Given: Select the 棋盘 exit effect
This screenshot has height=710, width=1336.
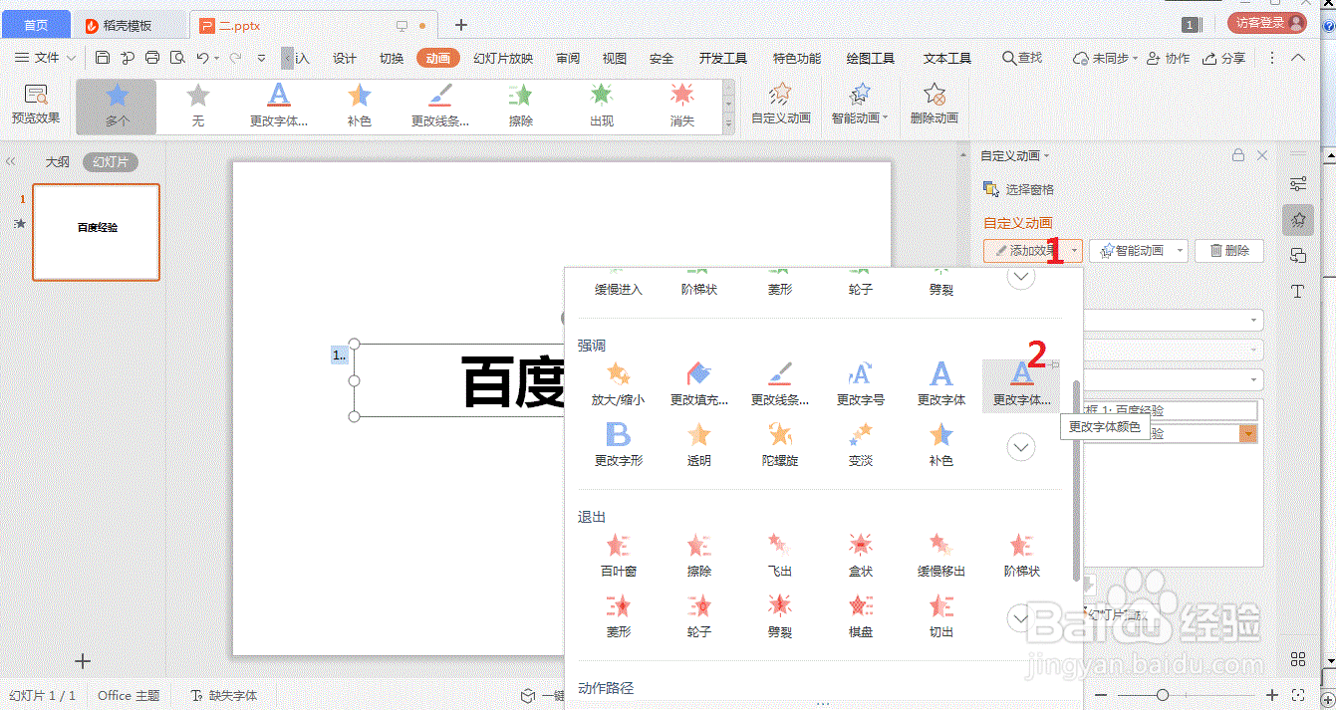Looking at the screenshot, I should 861,616.
